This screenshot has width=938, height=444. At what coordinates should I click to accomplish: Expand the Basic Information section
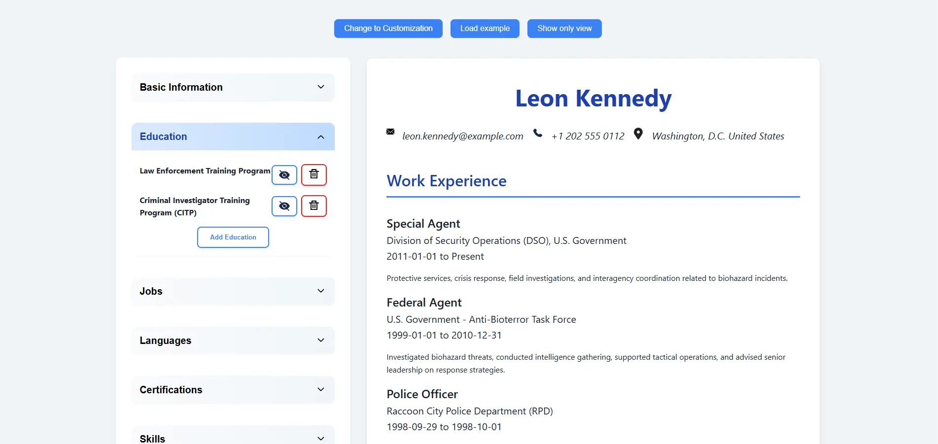tap(233, 87)
